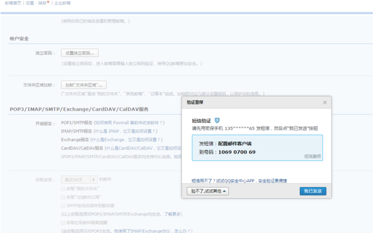Click the 设置独立密码 button
The width and height of the screenshot is (374, 233).
[x=80, y=53]
